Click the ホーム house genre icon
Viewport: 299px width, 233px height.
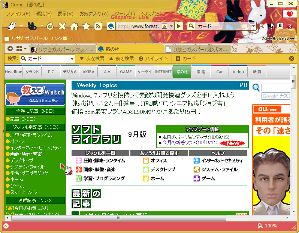[146, 178]
